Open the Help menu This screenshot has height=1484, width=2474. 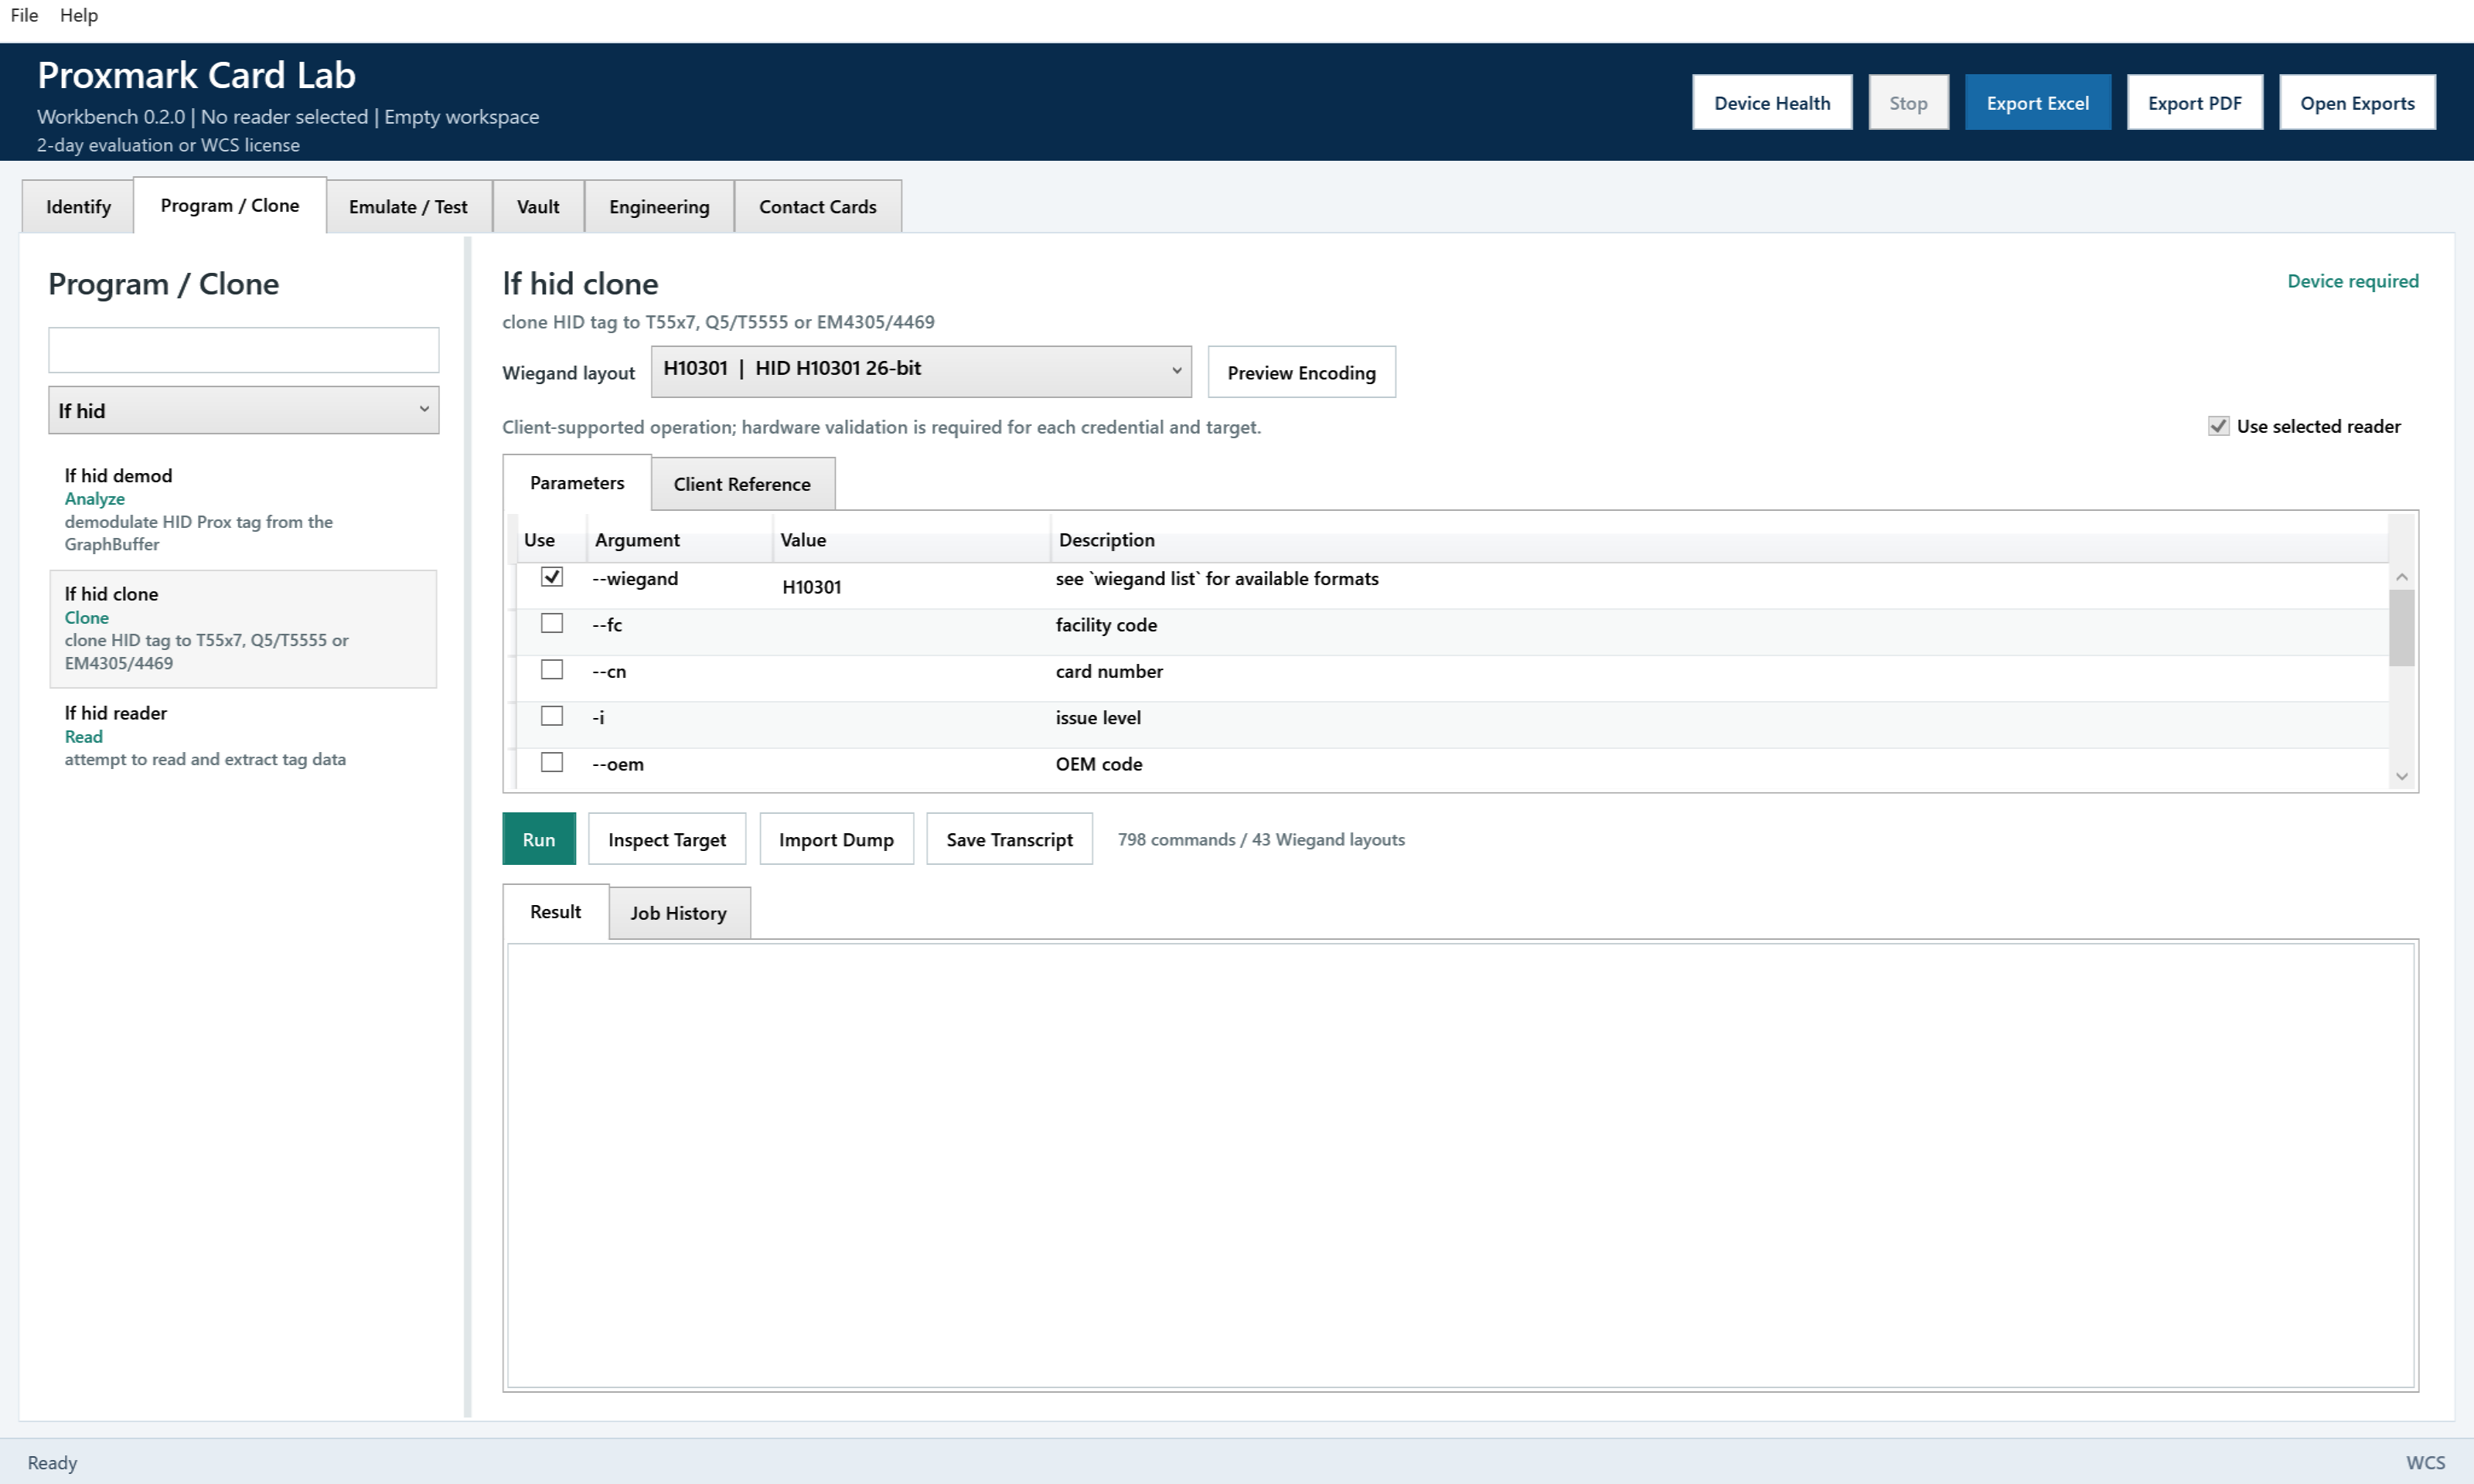pyautogui.click(x=79, y=15)
